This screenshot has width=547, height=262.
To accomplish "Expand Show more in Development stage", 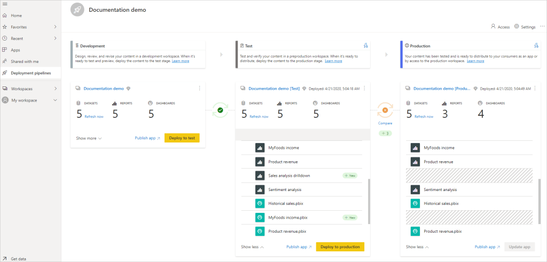I will point(89,138).
